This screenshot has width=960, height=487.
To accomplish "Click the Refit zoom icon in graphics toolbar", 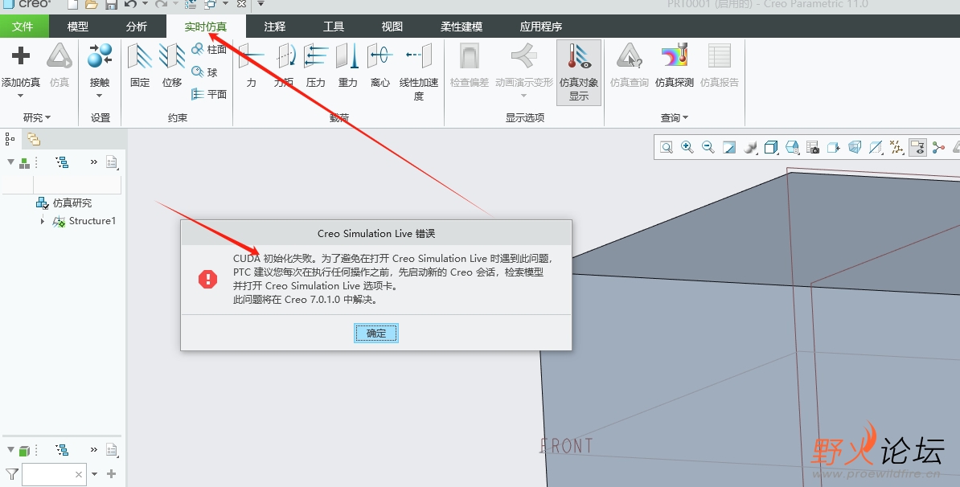I will [666, 147].
